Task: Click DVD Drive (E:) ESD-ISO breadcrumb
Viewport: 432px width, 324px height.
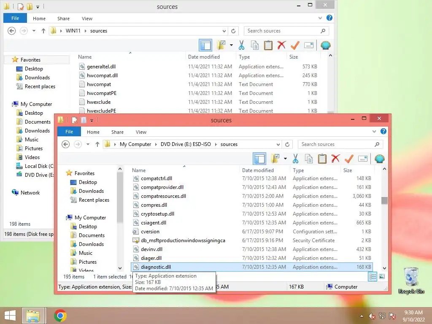Action: tap(186, 144)
